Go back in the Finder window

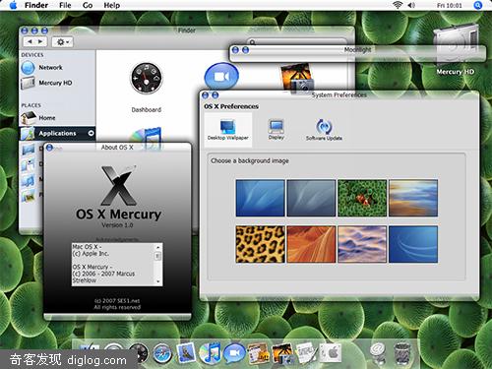(30, 41)
